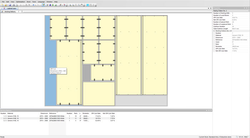Click the Save floppy disk icon
This screenshot has height=138, width=250.
pos(10,5)
